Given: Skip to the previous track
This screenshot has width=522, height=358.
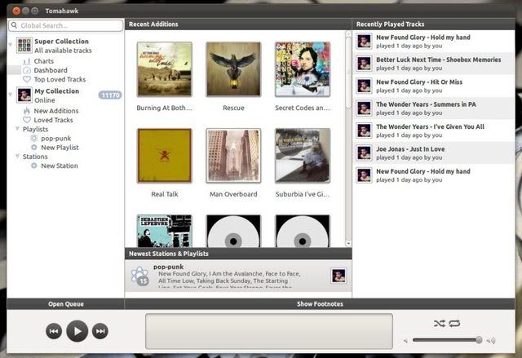Looking at the screenshot, I should pos(54,331).
